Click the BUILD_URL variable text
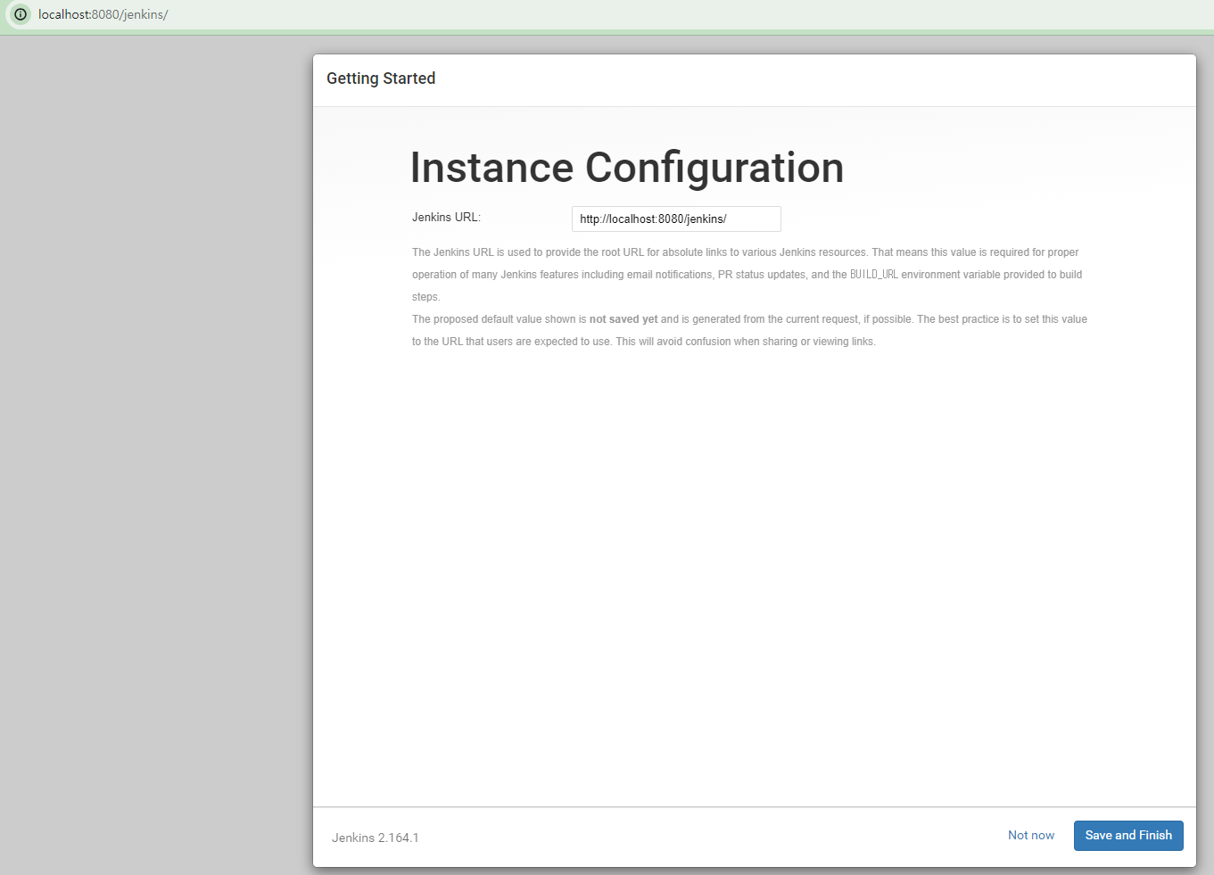This screenshot has width=1214, height=875. tap(874, 275)
